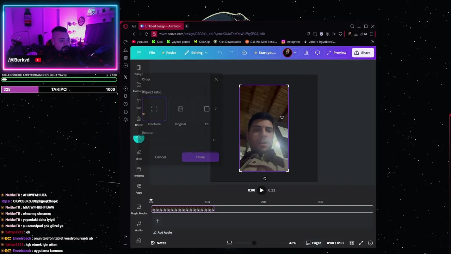This screenshot has width=451, height=254.
Task: Open the Kick bookmark
Action: (x=157, y=42)
